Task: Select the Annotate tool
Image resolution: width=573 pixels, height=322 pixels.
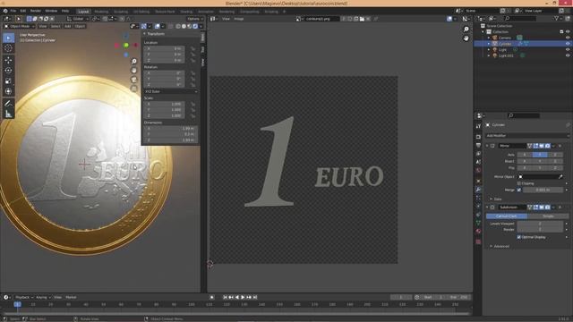Action: tap(8, 104)
